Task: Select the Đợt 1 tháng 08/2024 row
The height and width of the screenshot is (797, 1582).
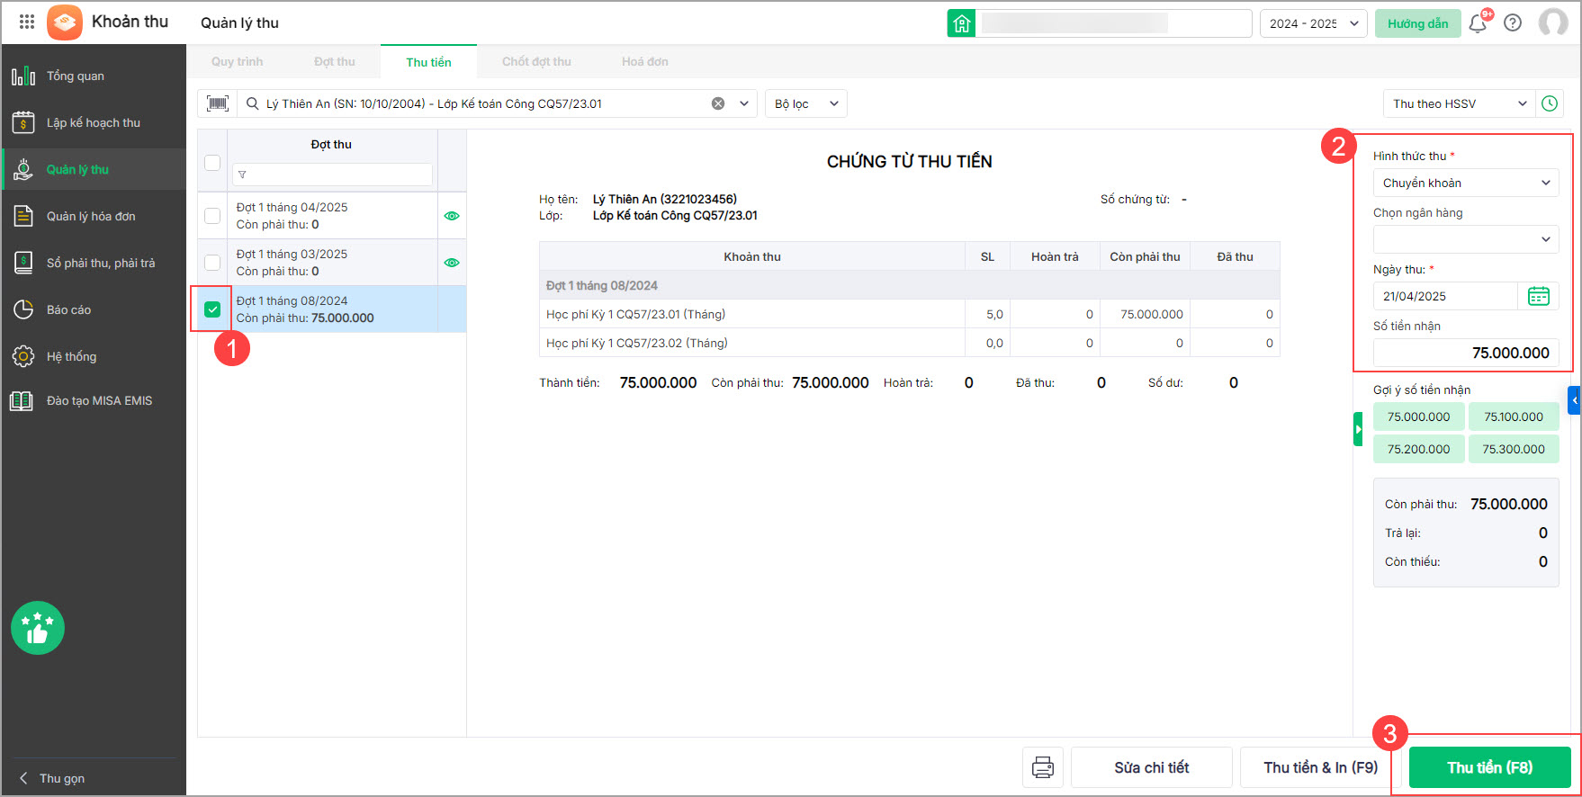Action: point(332,309)
